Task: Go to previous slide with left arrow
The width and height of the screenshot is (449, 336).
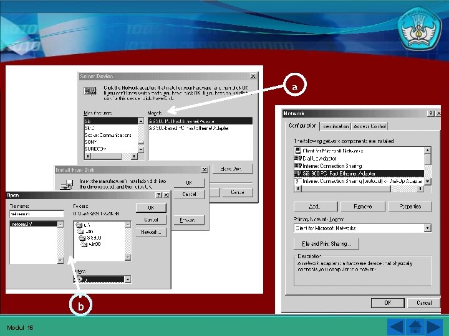Action: pos(397,327)
